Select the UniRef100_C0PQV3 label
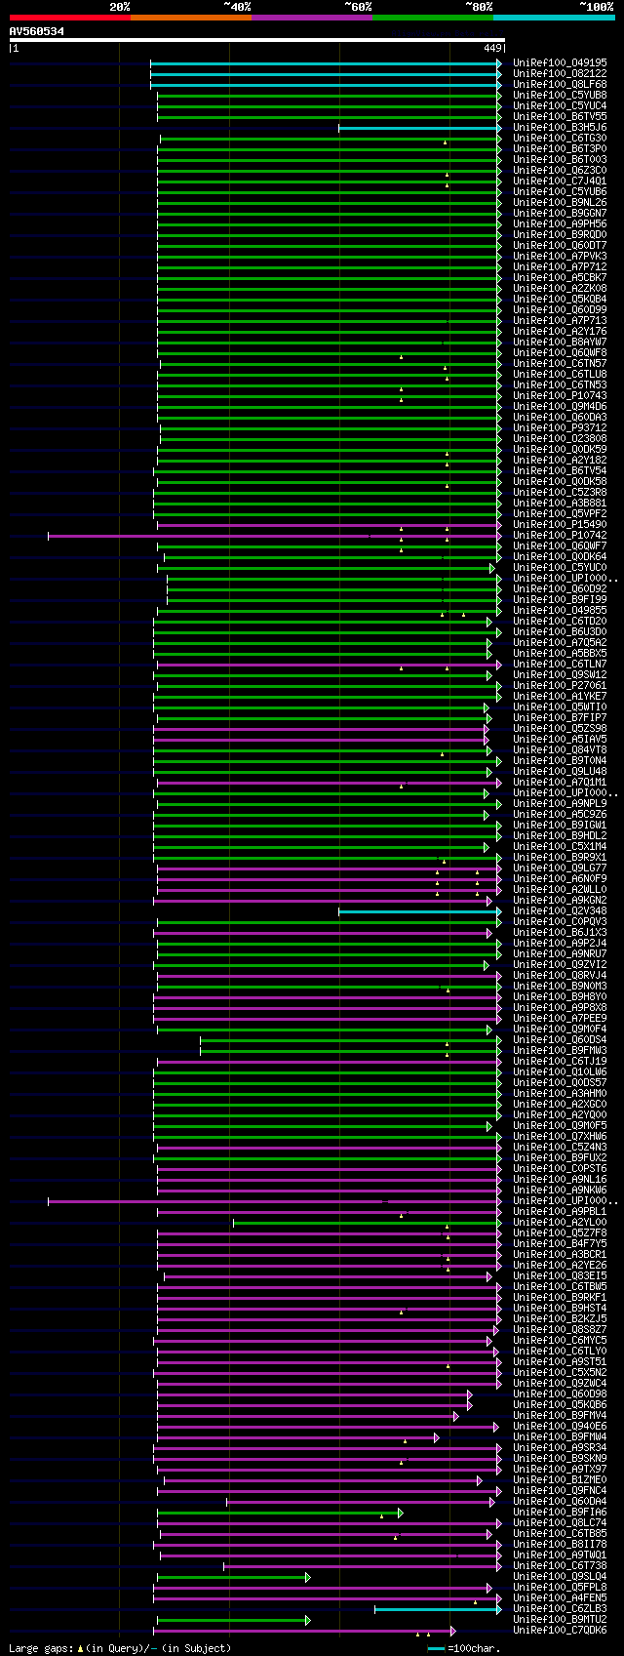 coord(560,921)
